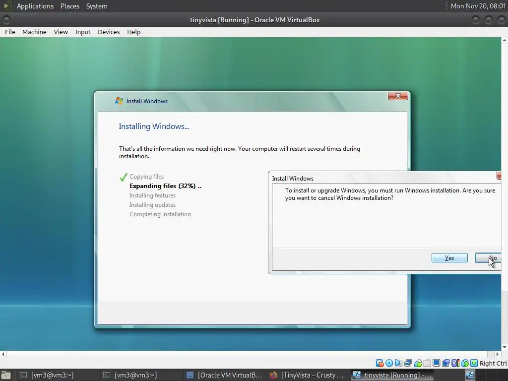Click the cancel confirmation message text
The width and height of the screenshot is (508, 381).
point(390,194)
